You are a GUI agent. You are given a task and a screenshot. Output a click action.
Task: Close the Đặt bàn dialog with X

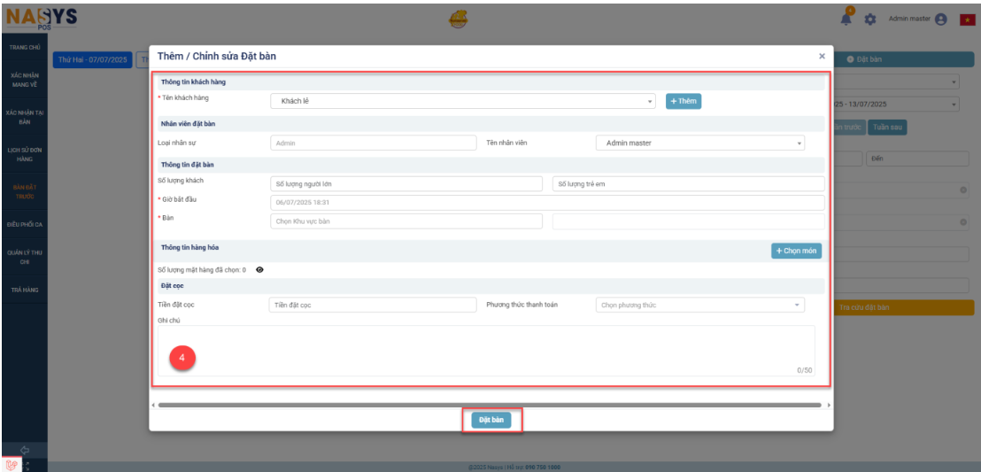pos(822,56)
